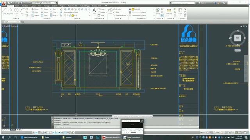This screenshot has width=250, height=140.
Task: Close the small Debut preview popup
Action: point(142,121)
